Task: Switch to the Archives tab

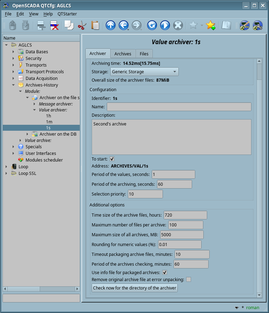Action: tap(123, 54)
